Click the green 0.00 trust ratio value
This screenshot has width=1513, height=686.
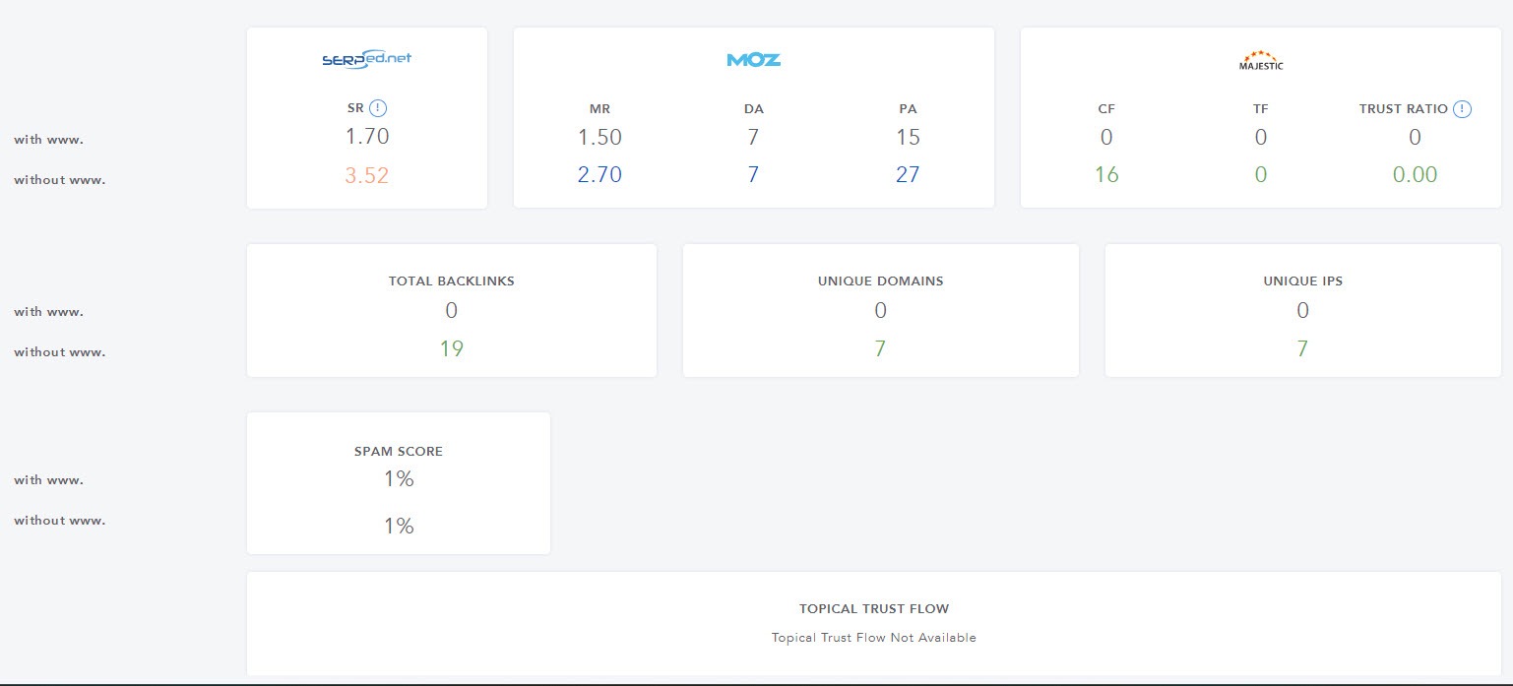click(1414, 175)
